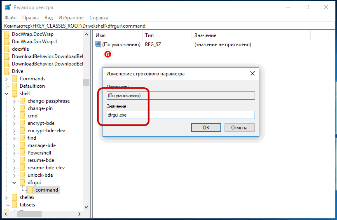Click the tabsets key folder icon
337x220 pixels.
[14, 205]
